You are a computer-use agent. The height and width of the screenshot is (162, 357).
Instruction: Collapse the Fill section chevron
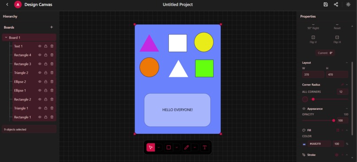347,131
